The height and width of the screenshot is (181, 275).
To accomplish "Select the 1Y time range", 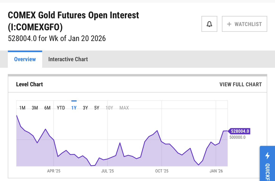I will [74, 108].
